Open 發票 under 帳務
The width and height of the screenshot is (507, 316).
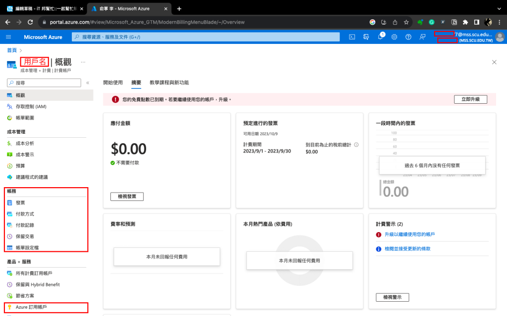click(x=47, y=202)
